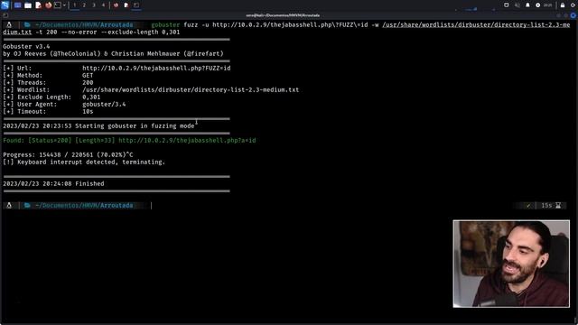Open the file manager launcher

[x=28, y=5]
